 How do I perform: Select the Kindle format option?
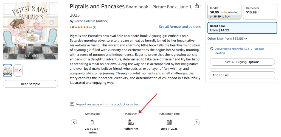pos(224,12)
